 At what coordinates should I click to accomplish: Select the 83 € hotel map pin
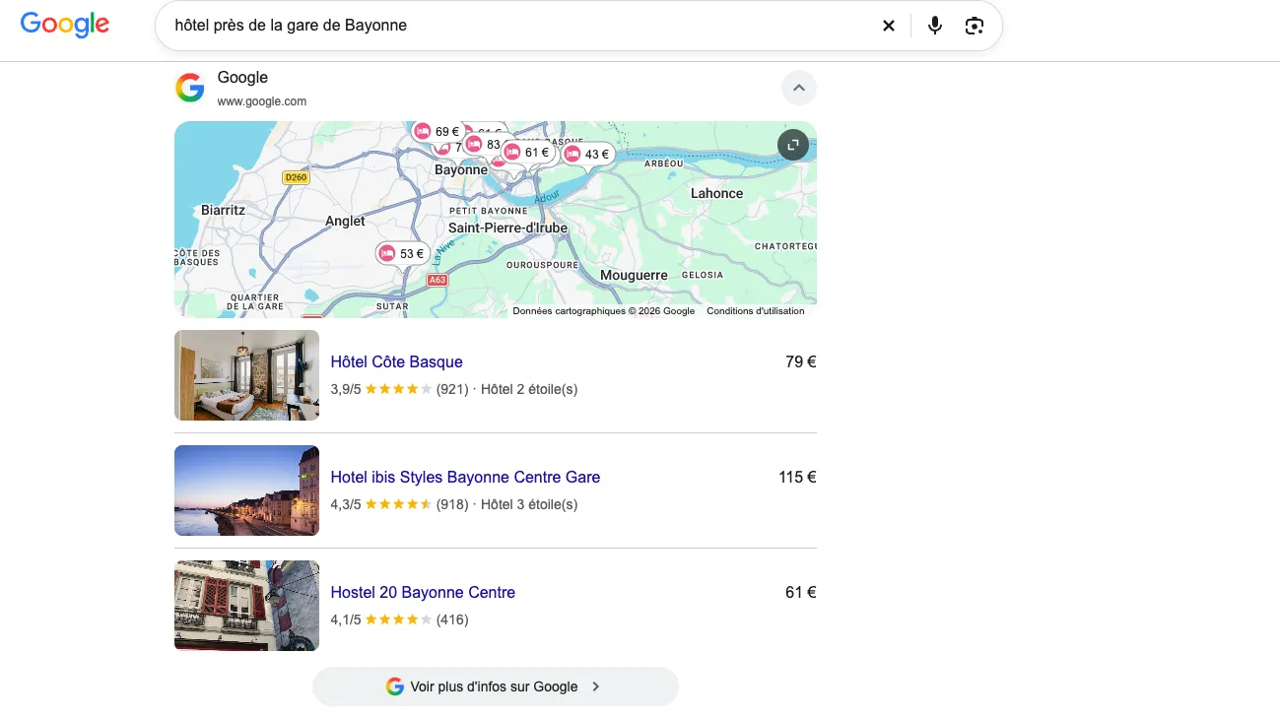486,145
